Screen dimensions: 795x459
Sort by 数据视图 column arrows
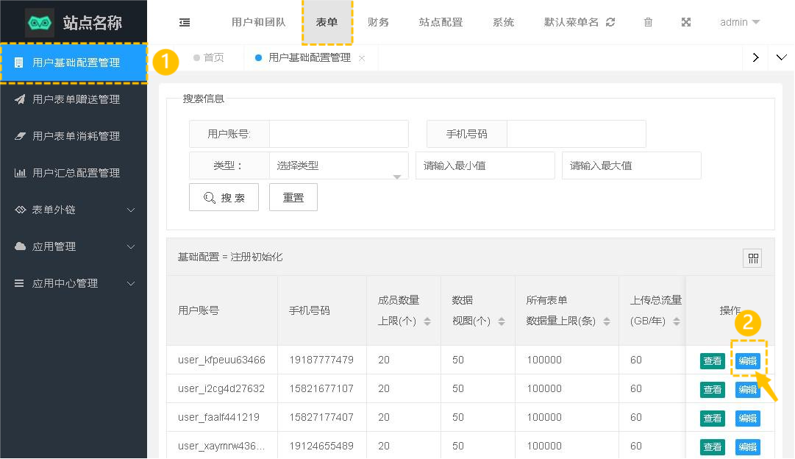[502, 321]
